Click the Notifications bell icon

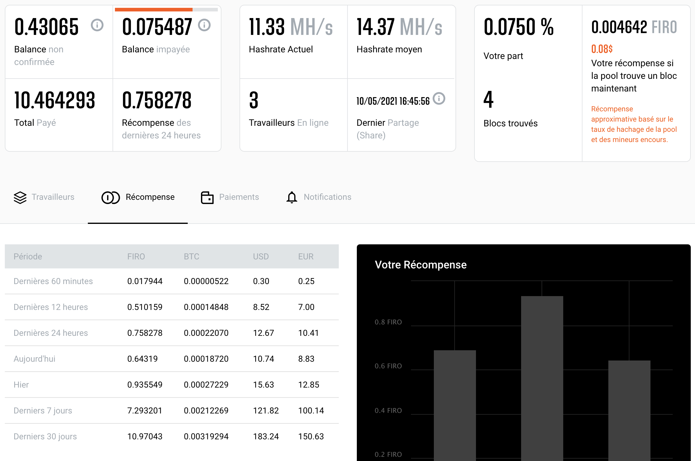(x=292, y=198)
